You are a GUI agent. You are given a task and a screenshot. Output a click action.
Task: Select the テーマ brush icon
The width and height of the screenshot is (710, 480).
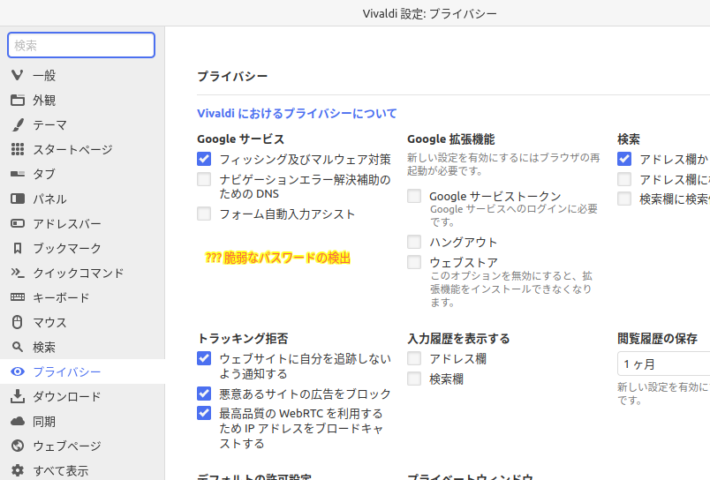17,125
